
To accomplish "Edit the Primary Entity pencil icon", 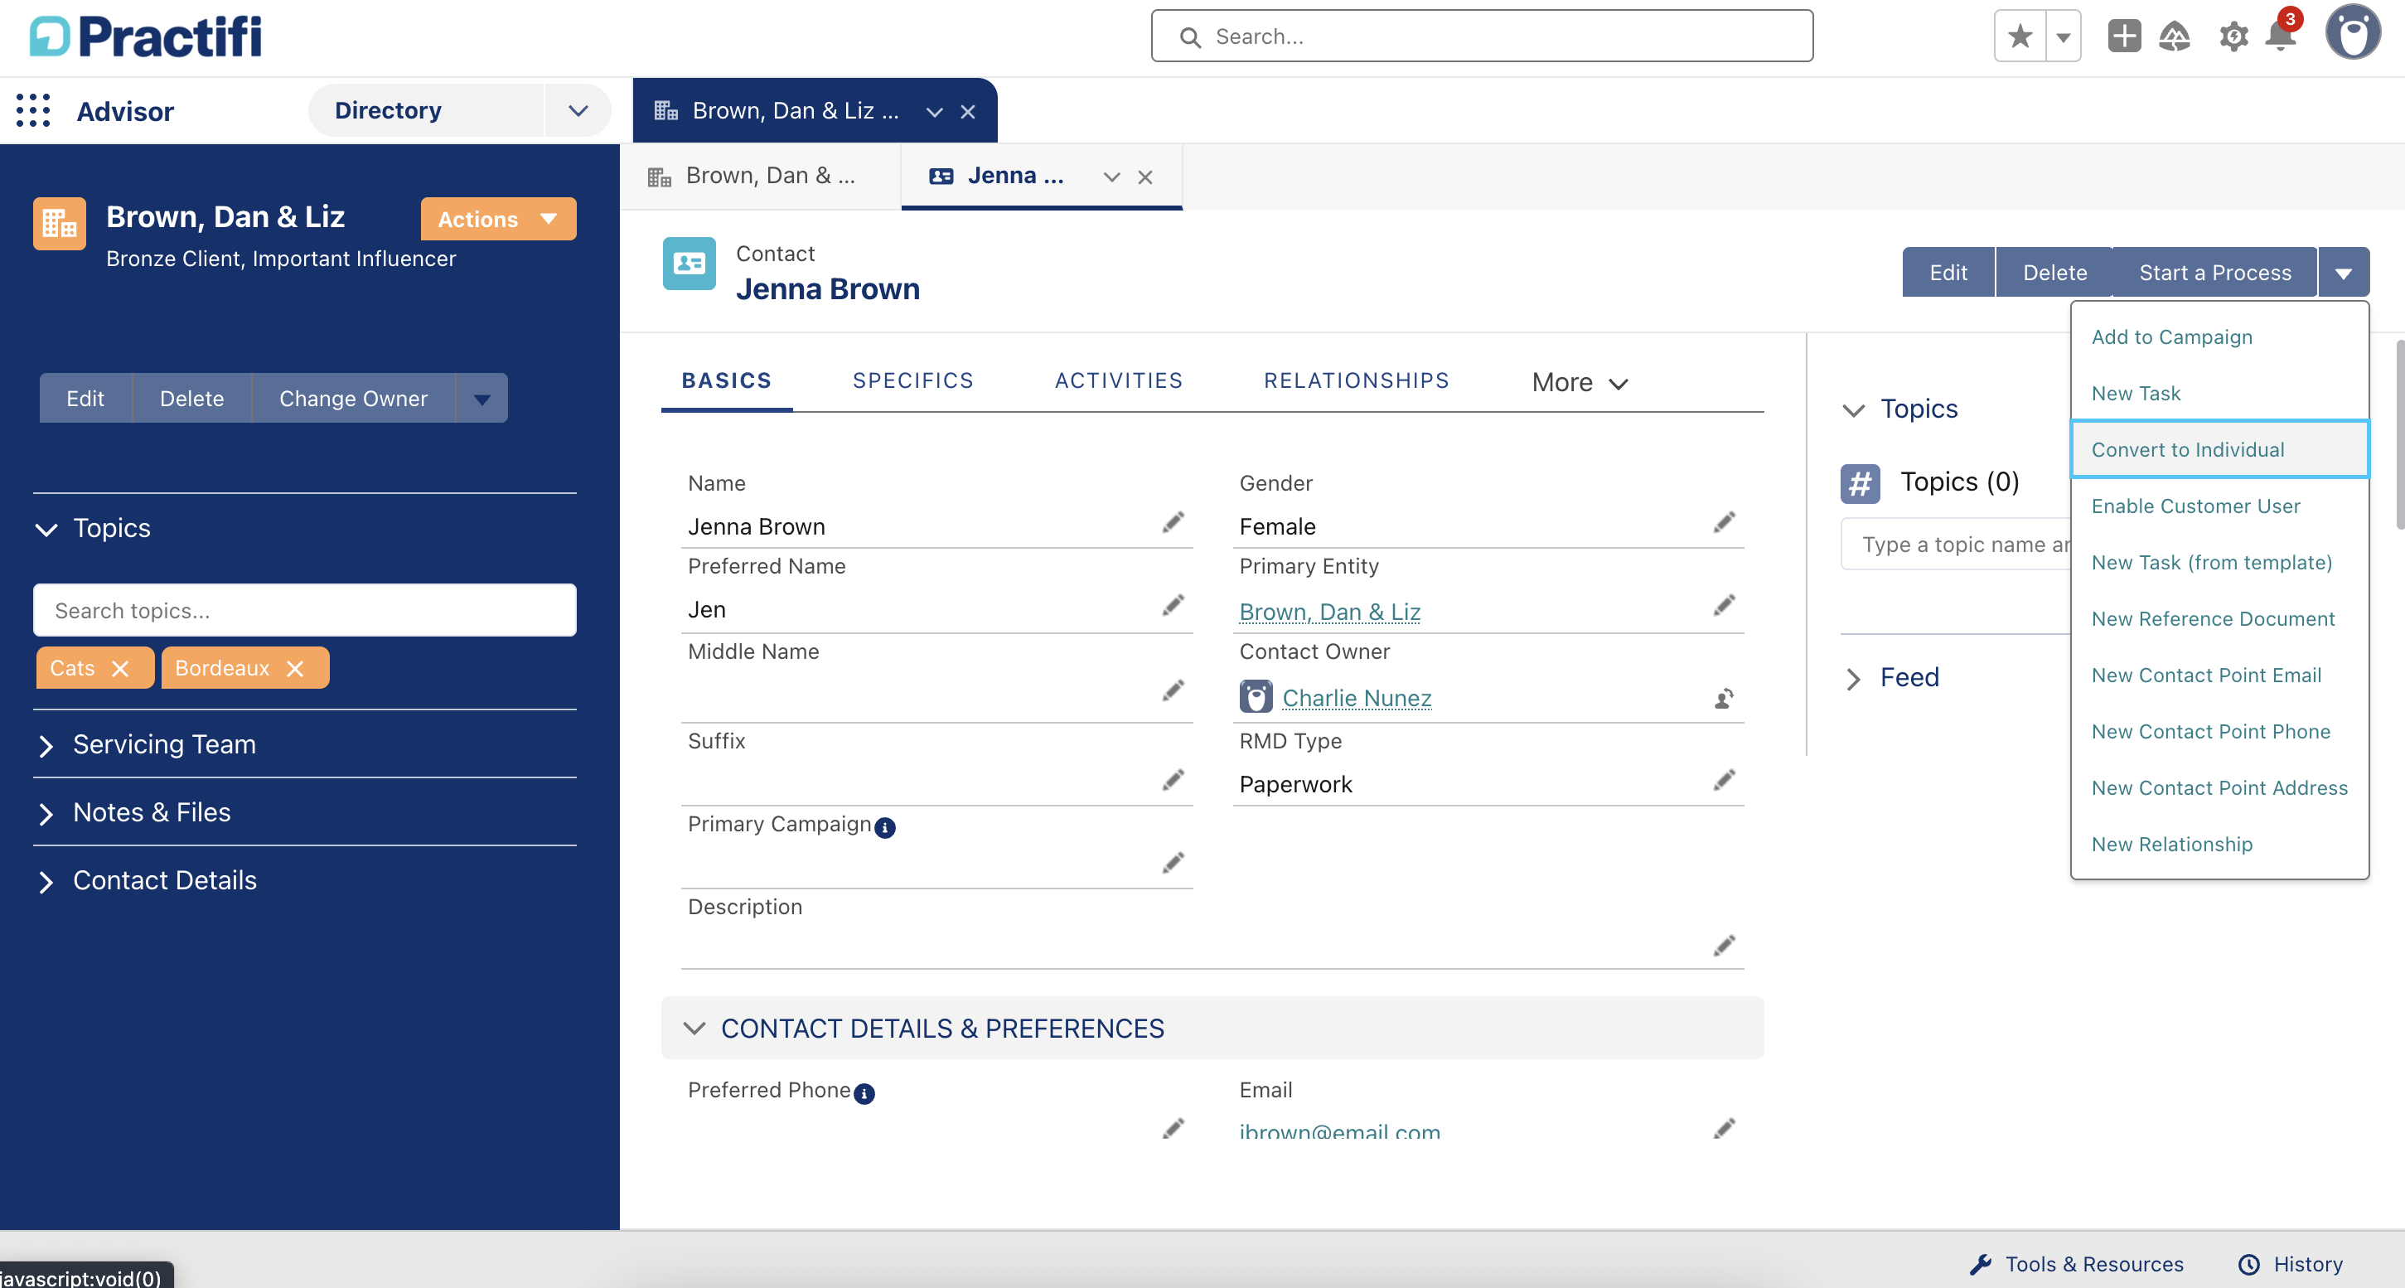I will [1725, 605].
